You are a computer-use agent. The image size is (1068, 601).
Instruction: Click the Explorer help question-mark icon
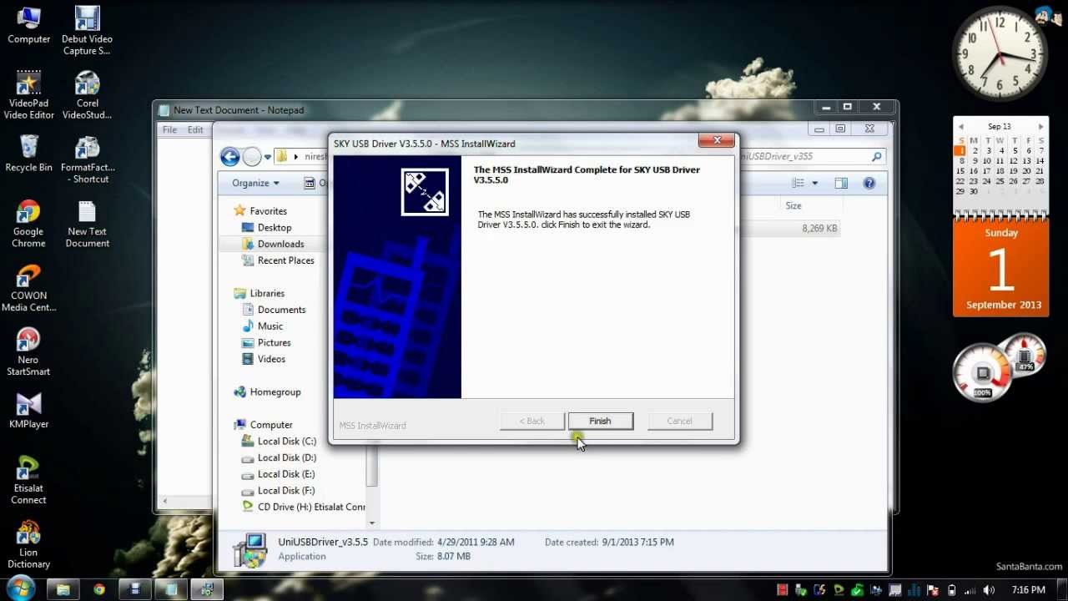click(869, 183)
